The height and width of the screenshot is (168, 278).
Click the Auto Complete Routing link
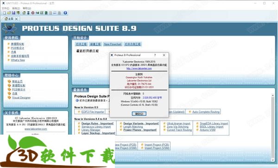point(206,112)
